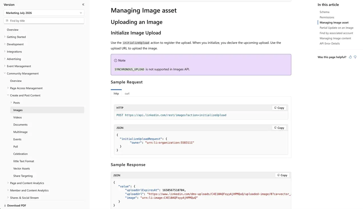Click the uploadUrlExpiresAt value 1650567510704

pos(173,190)
